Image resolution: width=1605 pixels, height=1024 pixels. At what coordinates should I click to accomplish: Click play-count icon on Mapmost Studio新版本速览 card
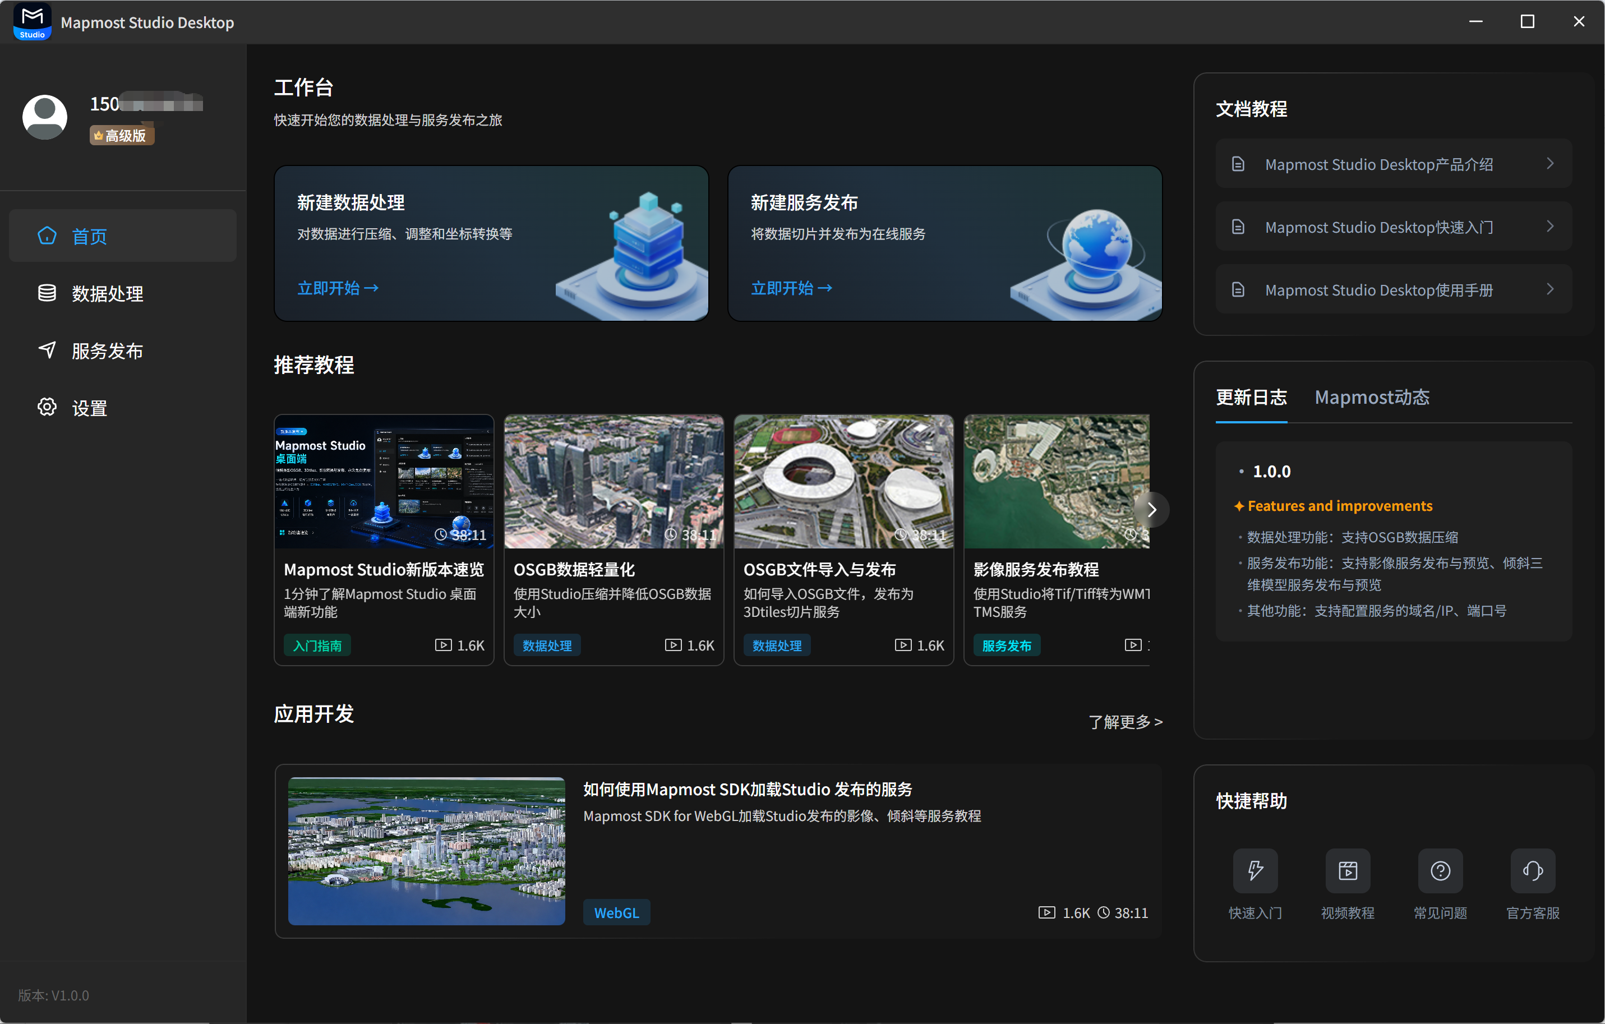point(443,645)
